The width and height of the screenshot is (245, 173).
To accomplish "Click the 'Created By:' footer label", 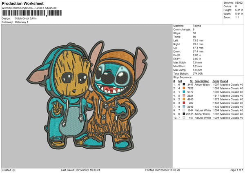I will pyautogui.click(x=9, y=170).
